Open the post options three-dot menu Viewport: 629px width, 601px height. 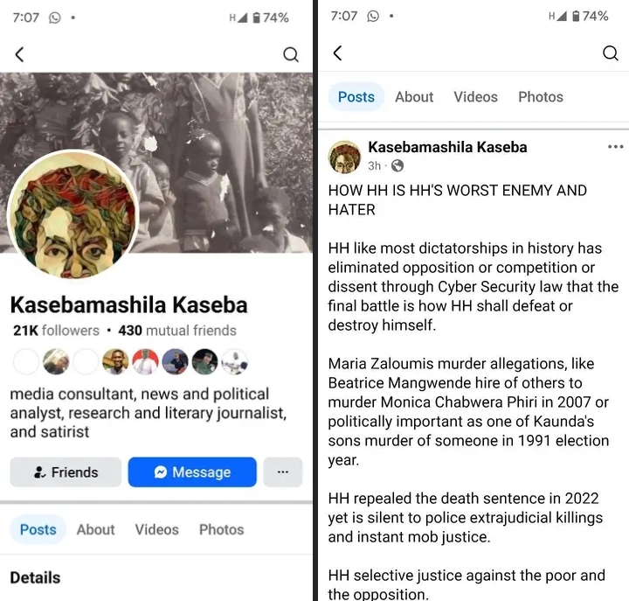click(615, 147)
